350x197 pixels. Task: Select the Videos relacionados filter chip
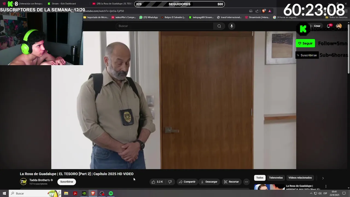[300, 178]
